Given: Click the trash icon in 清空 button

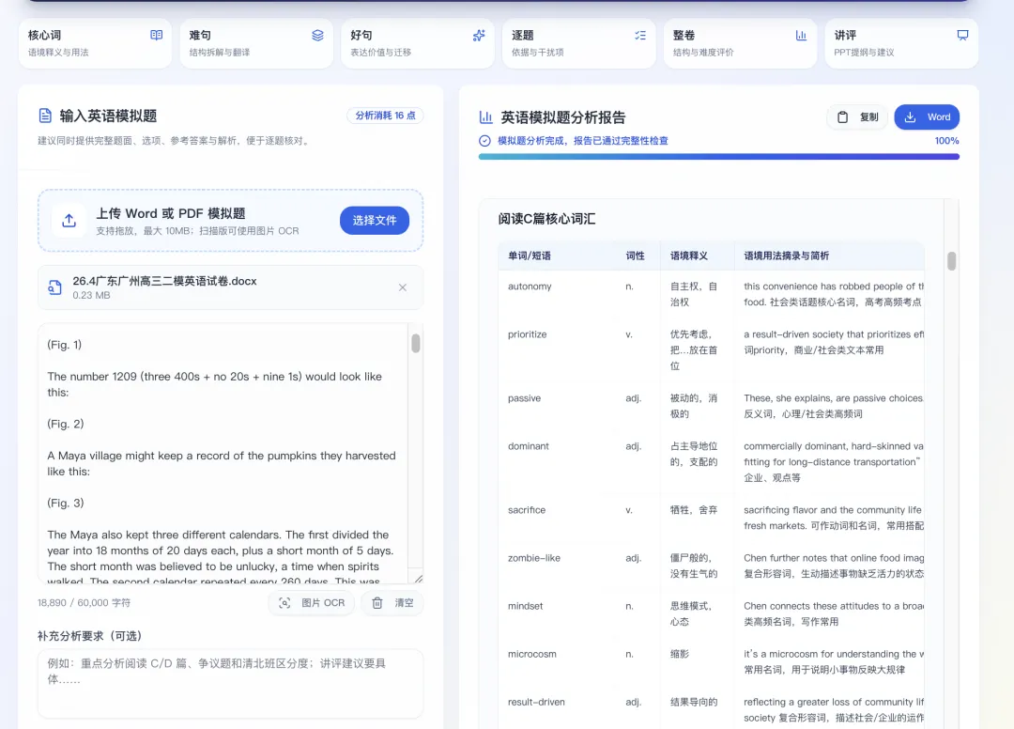Looking at the screenshot, I should coord(377,603).
